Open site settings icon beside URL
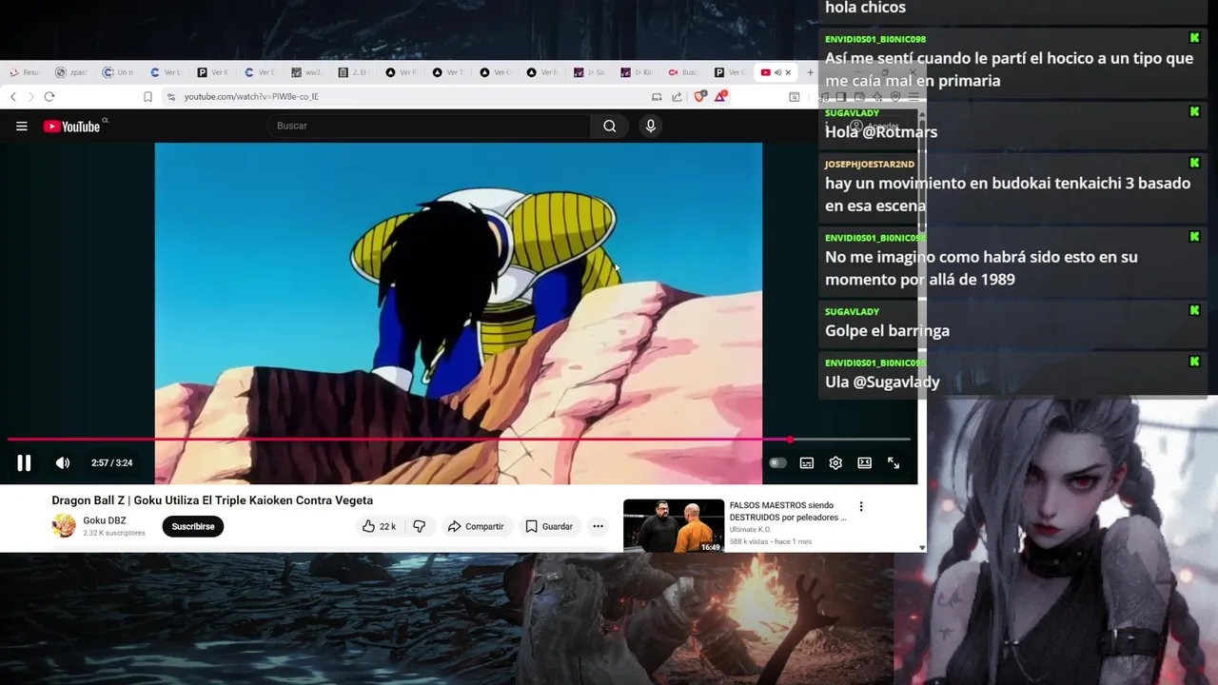Viewport: 1218px width, 685px height. tap(171, 96)
